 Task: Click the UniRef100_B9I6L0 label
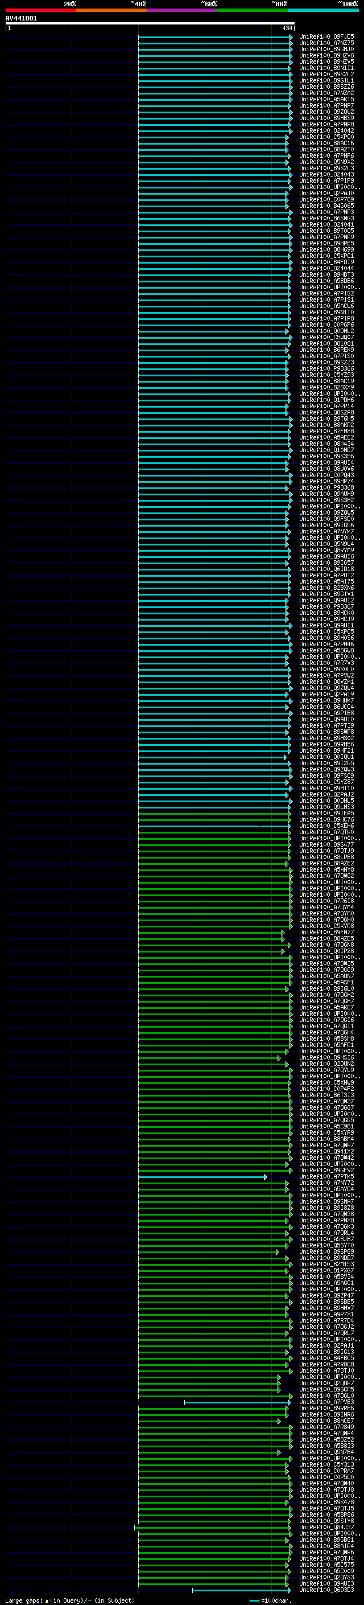(x=326, y=989)
